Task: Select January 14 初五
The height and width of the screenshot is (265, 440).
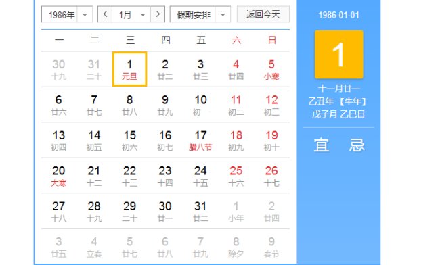Action: point(94,140)
